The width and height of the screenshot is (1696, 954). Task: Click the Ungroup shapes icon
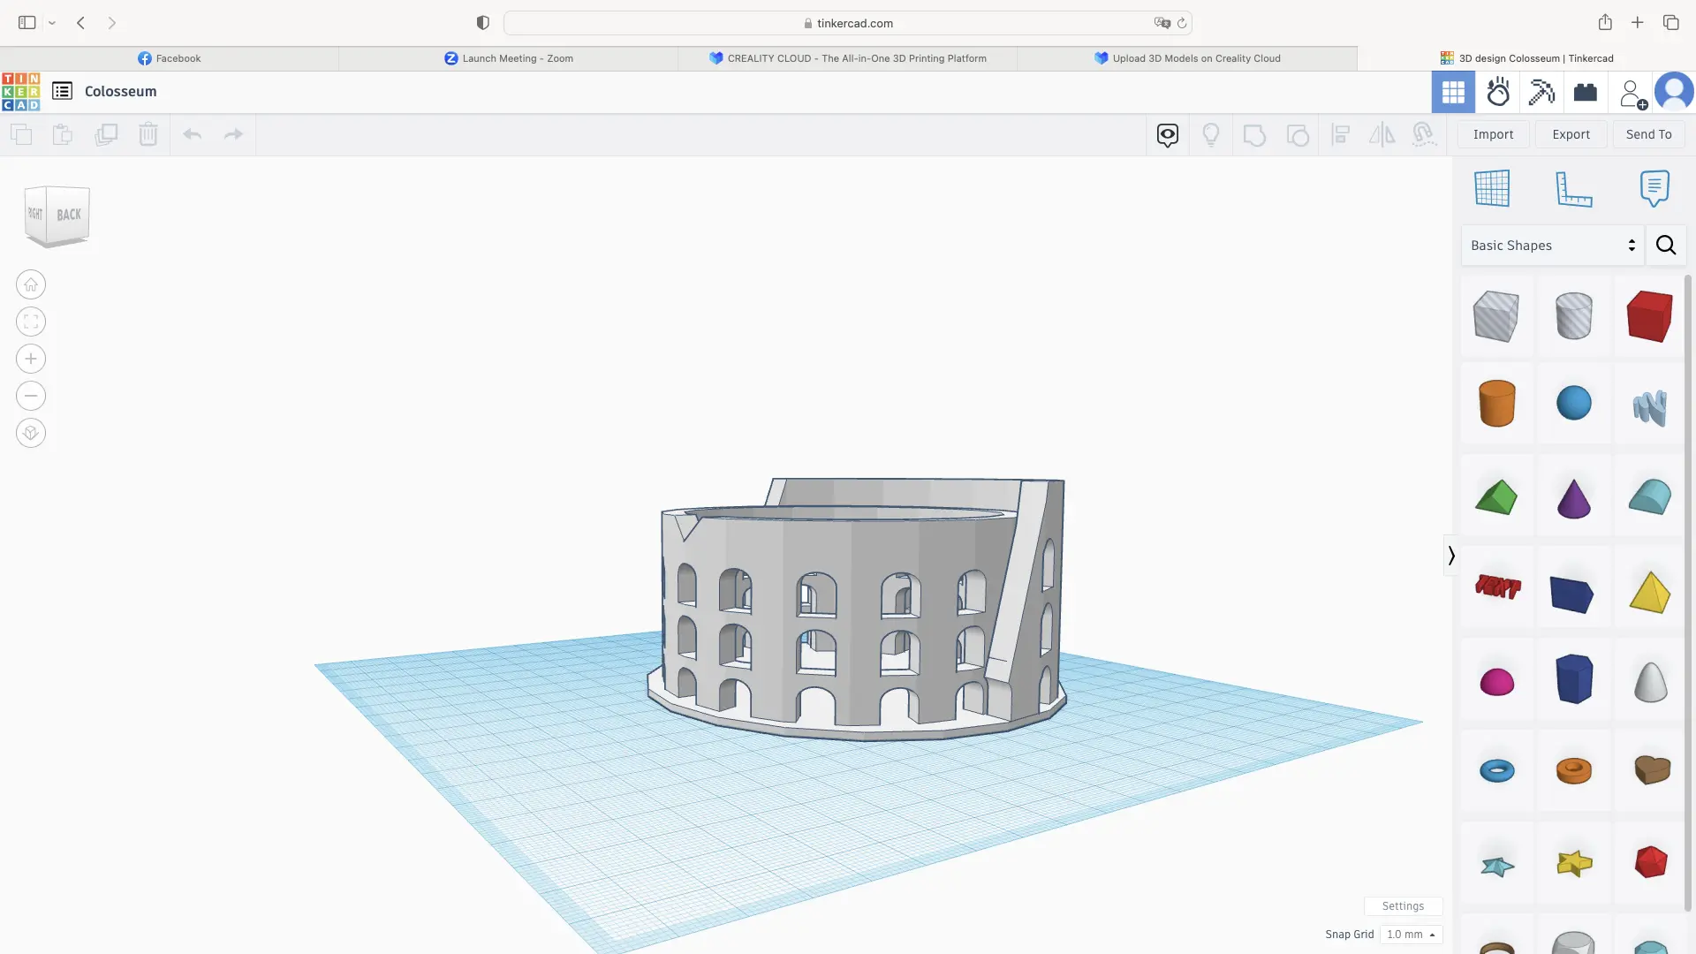coord(1298,135)
